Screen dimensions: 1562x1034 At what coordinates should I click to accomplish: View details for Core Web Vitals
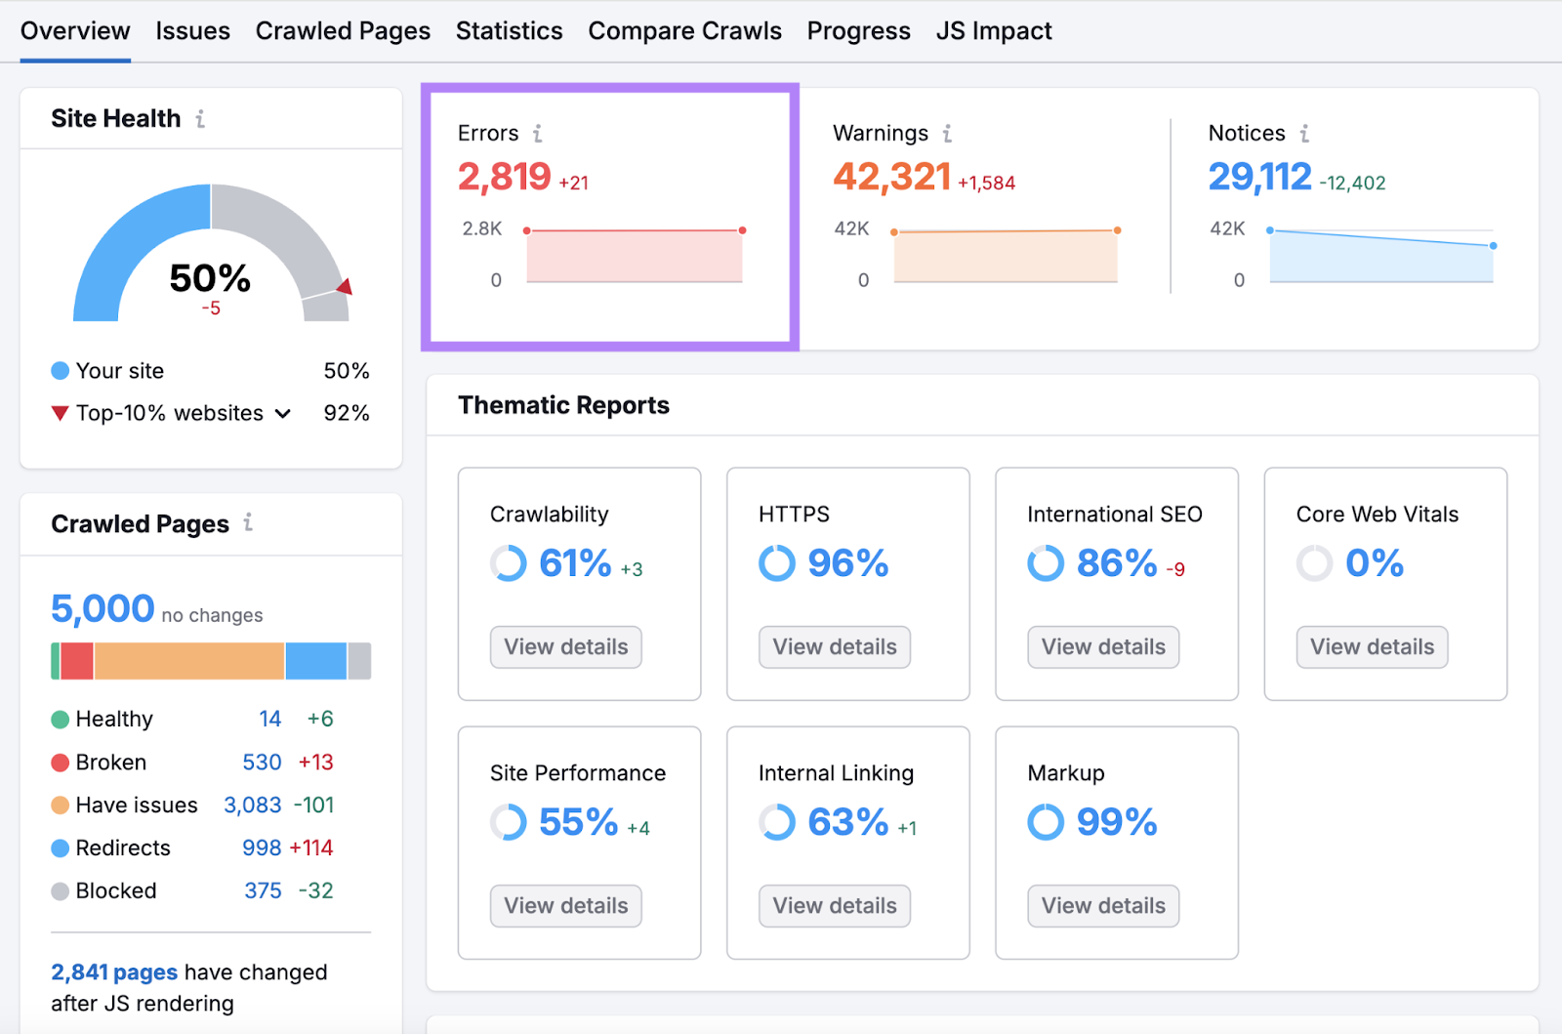[1372, 647]
